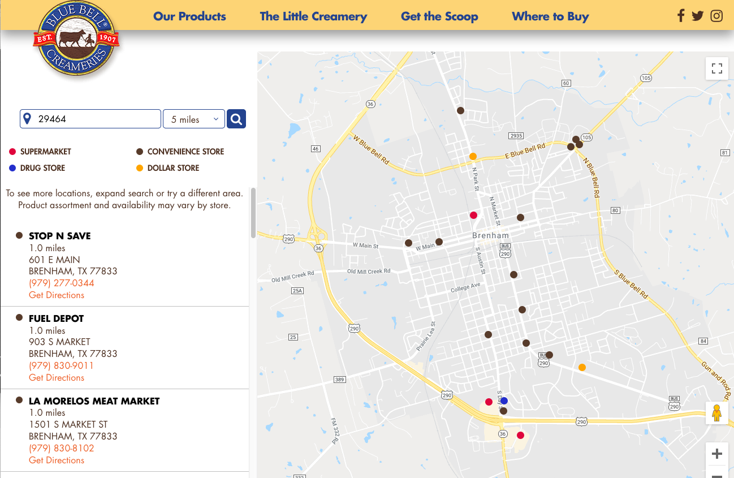
Task: Open Blue Bell's Facebook page icon
Action: pos(680,15)
